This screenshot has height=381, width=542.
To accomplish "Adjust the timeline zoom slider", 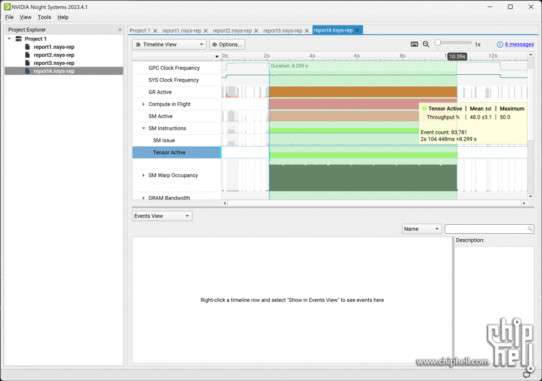I will (438, 43).
